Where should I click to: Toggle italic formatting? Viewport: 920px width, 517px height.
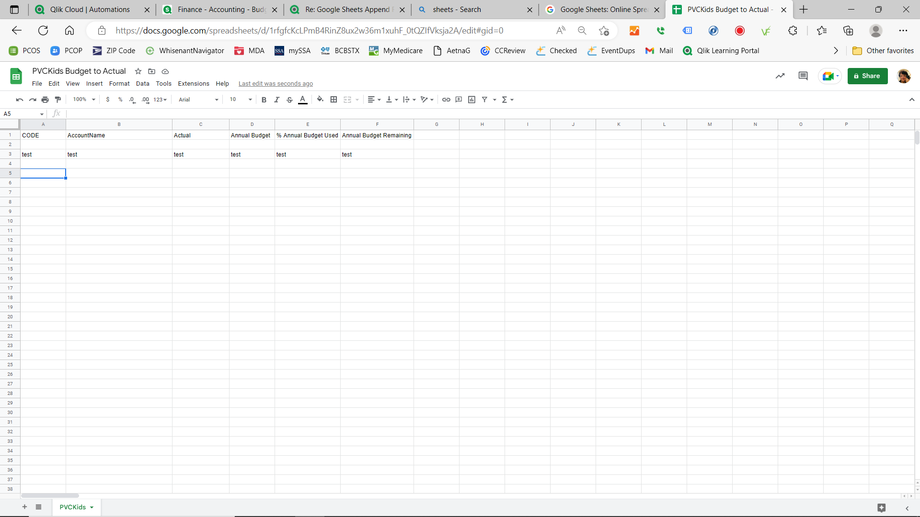click(x=276, y=100)
